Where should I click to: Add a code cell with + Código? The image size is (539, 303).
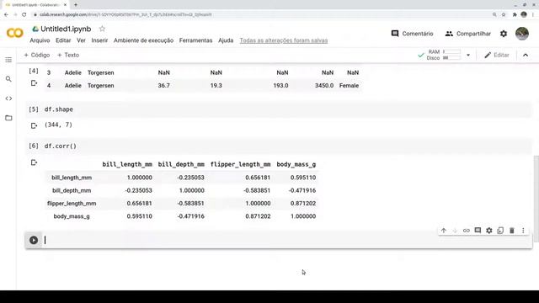tap(37, 55)
